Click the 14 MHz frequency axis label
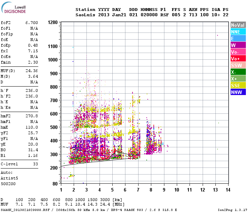This screenshot has width=248, height=212. click(228, 190)
